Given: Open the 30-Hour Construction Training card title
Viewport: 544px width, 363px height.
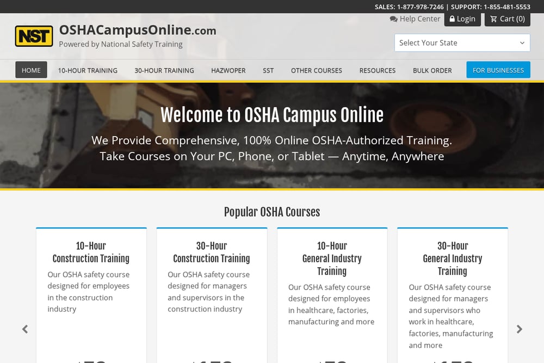Looking at the screenshot, I should click(212, 252).
